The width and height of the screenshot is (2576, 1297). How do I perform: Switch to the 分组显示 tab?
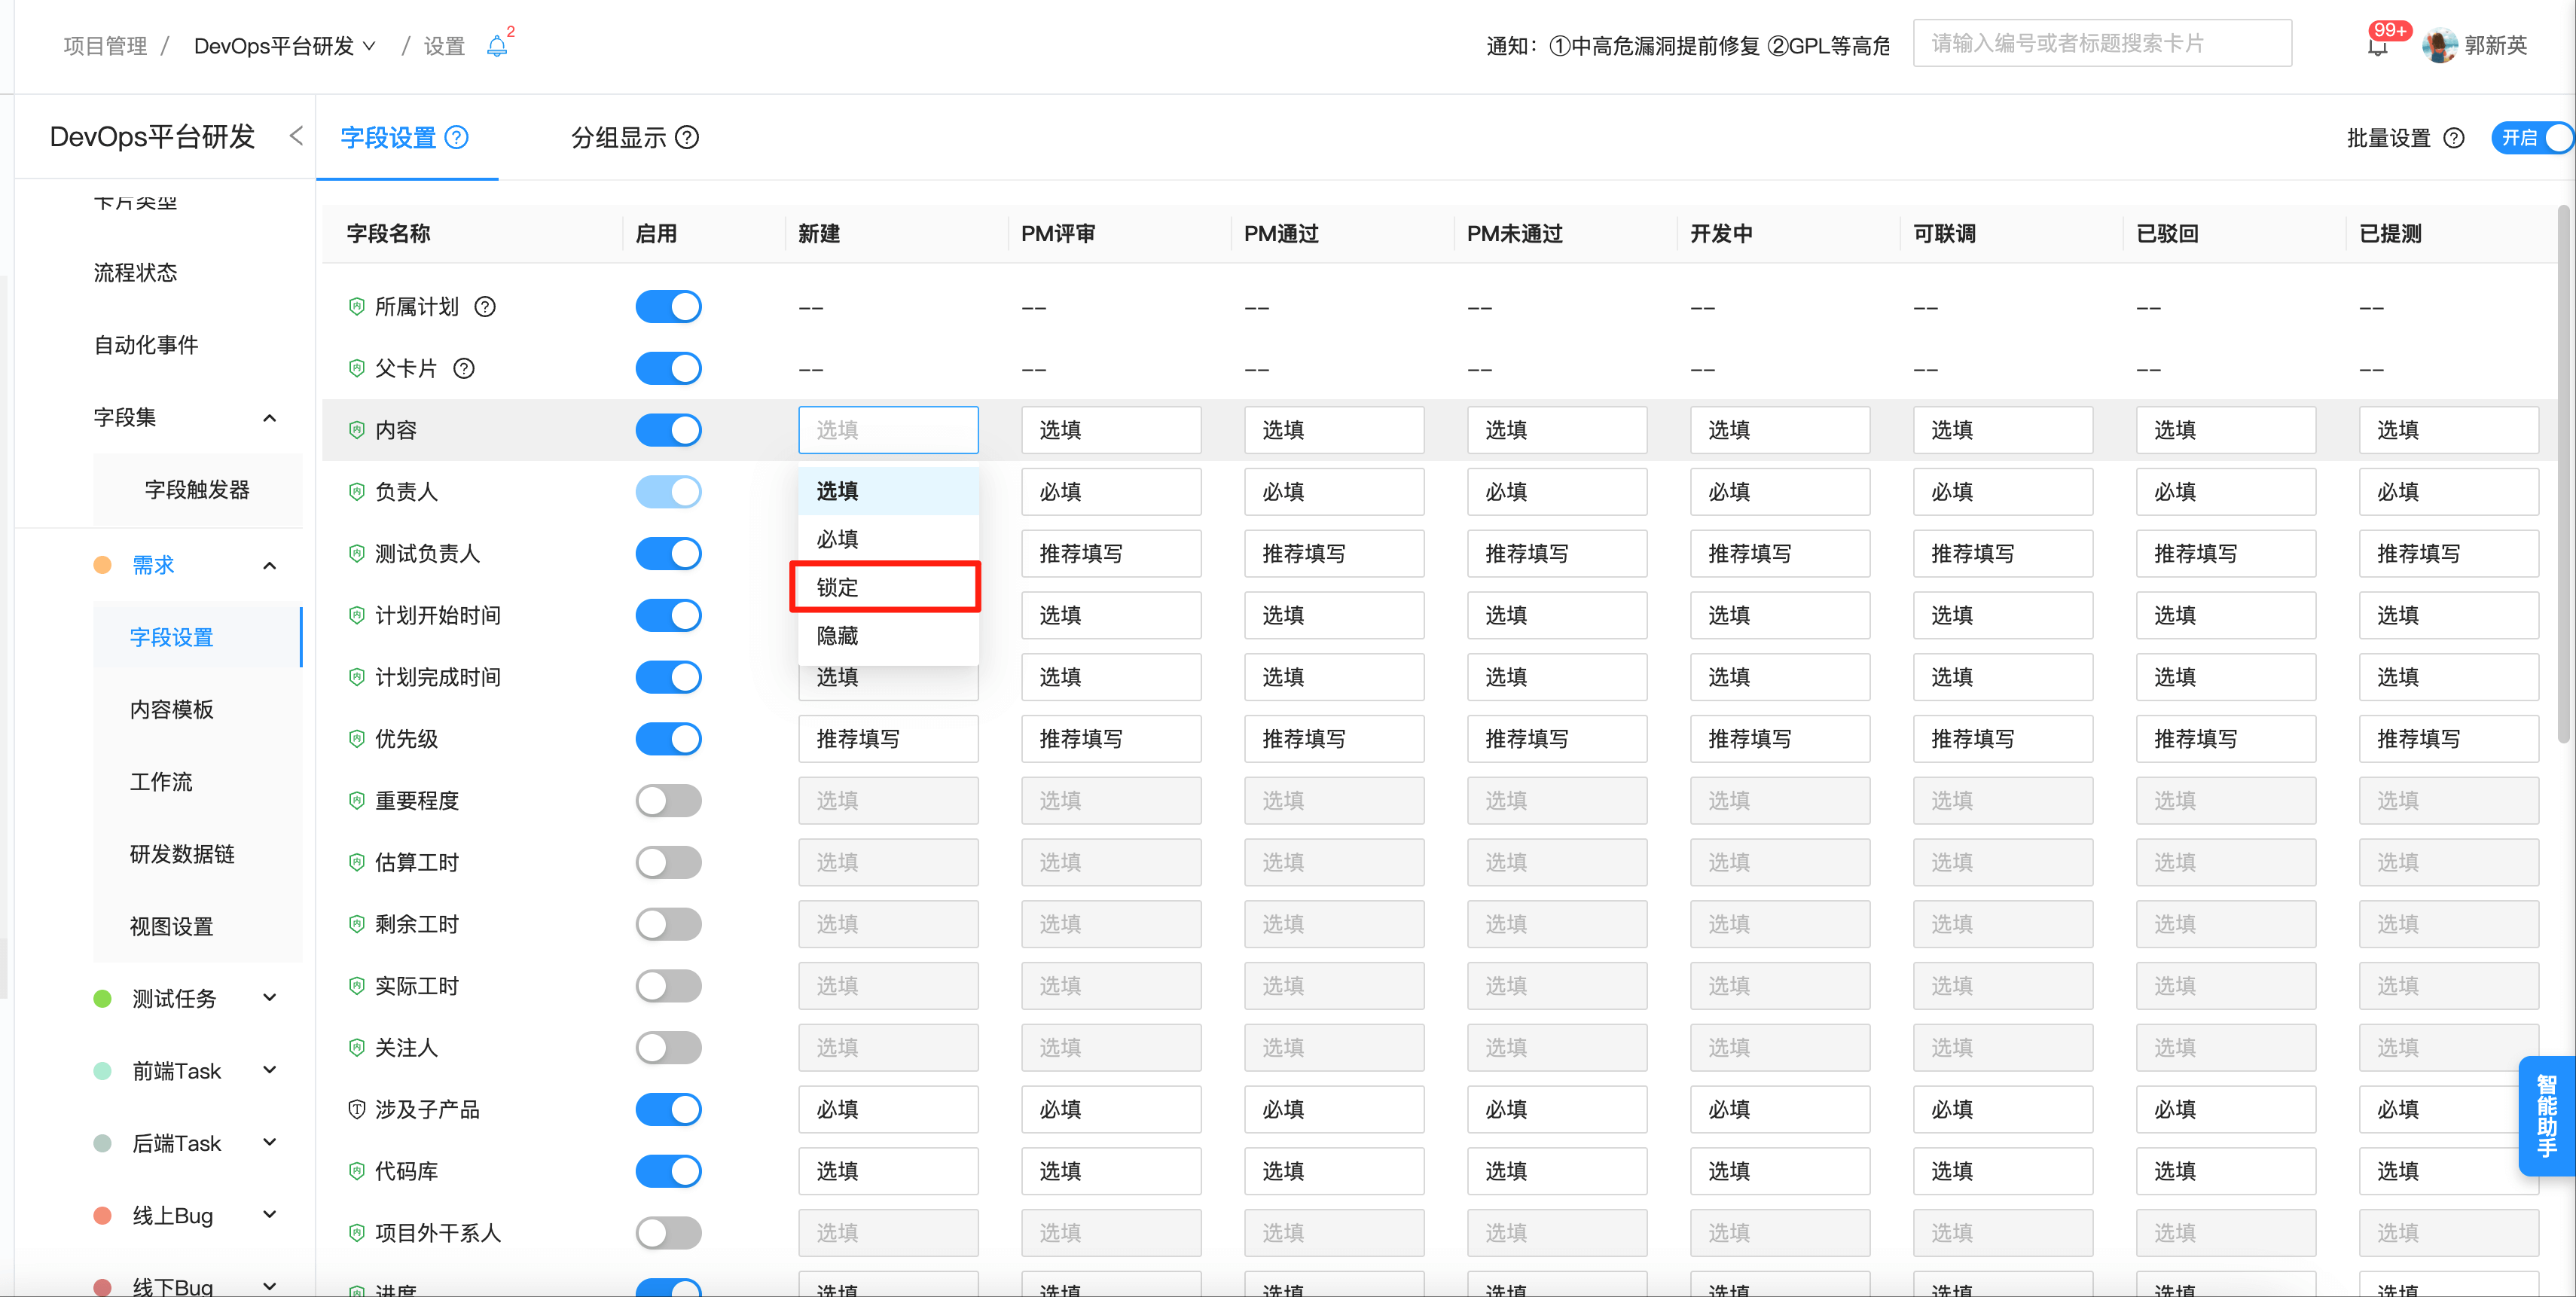click(x=619, y=137)
